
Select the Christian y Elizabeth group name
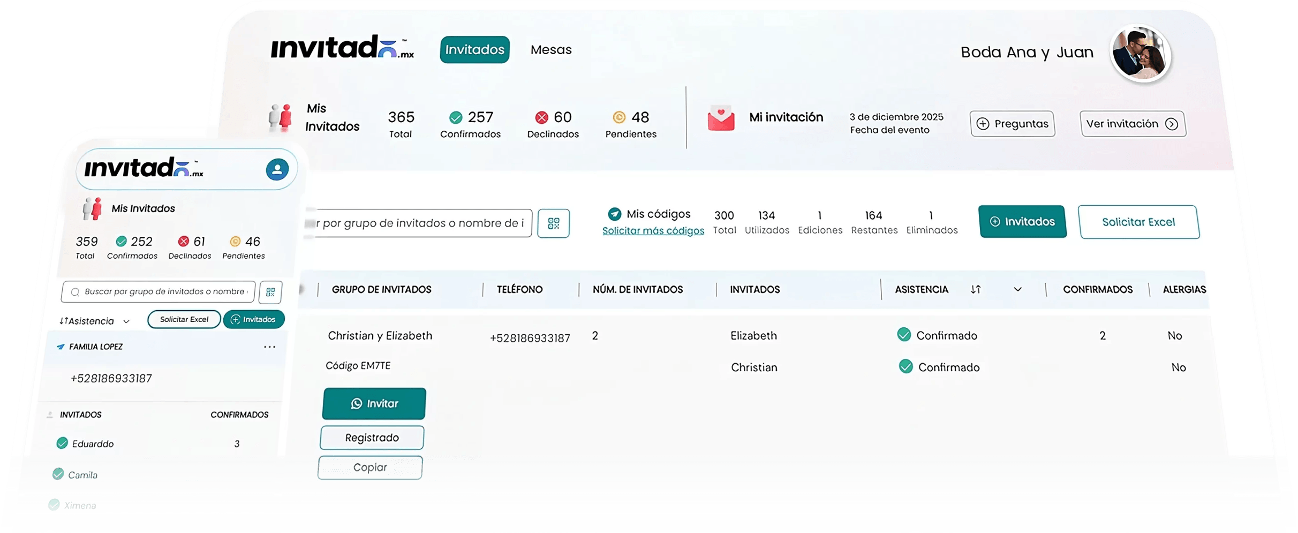380,335
